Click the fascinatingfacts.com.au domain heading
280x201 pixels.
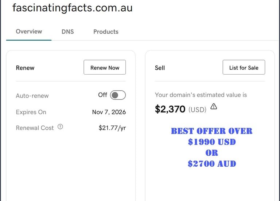(72, 8)
